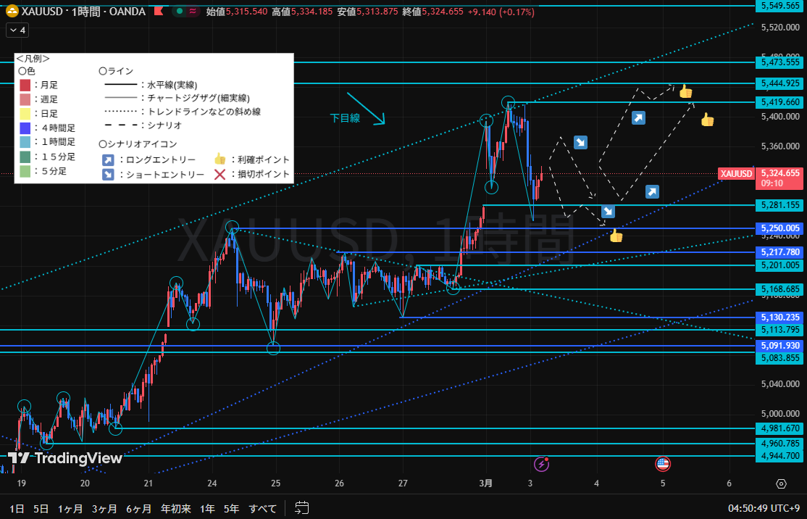Open chart settings hexagon gear icon

click(781, 484)
